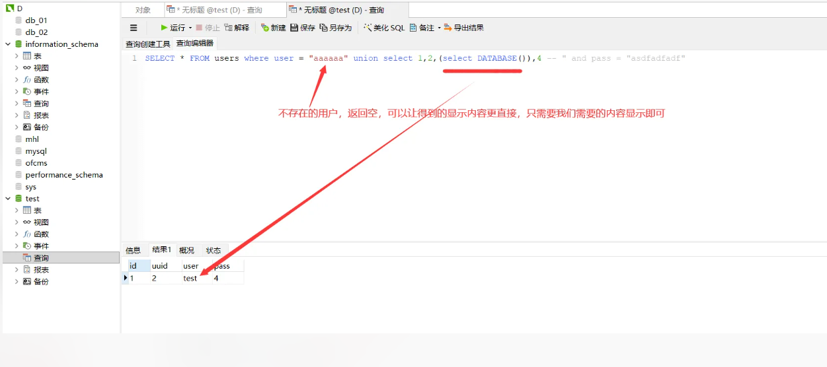
Task: Click the 备注 comment button
Action: (422, 28)
